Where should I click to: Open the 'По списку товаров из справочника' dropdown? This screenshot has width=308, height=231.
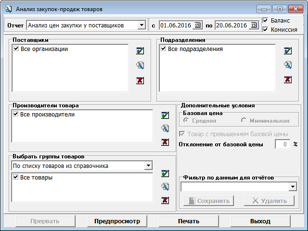click(147, 166)
